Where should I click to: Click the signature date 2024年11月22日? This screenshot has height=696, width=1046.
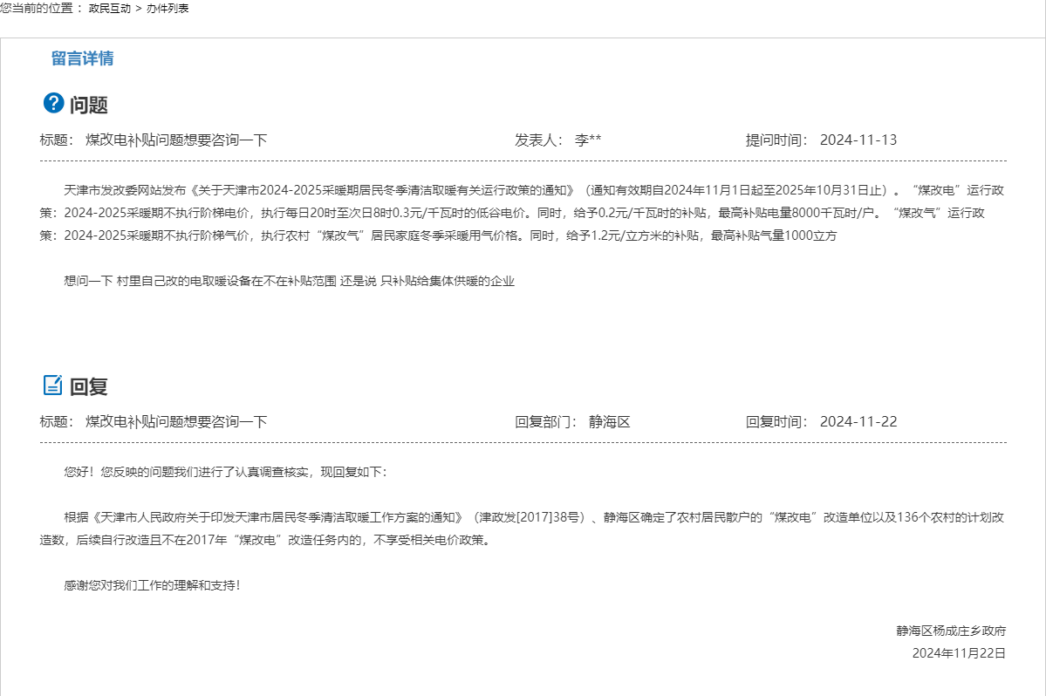click(959, 652)
